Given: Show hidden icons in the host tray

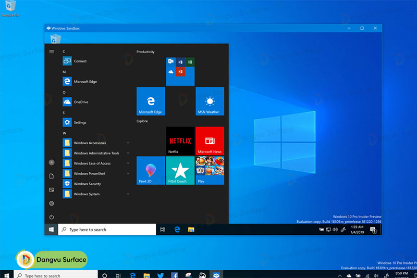Looking at the screenshot, I should [x=340, y=275].
